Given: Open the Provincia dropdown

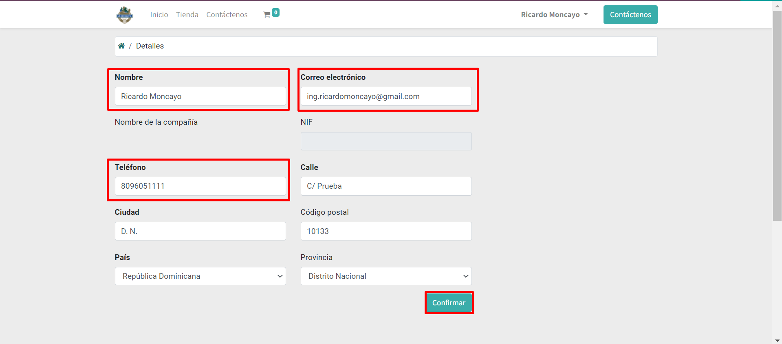Looking at the screenshot, I should pyautogui.click(x=386, y=276).
